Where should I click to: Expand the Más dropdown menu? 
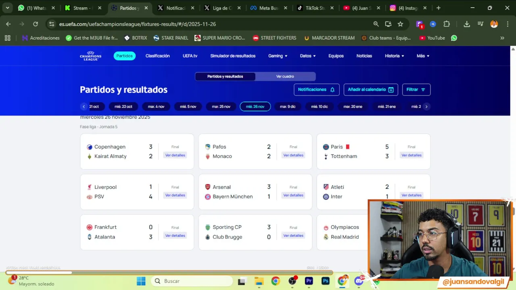[423, 56]
